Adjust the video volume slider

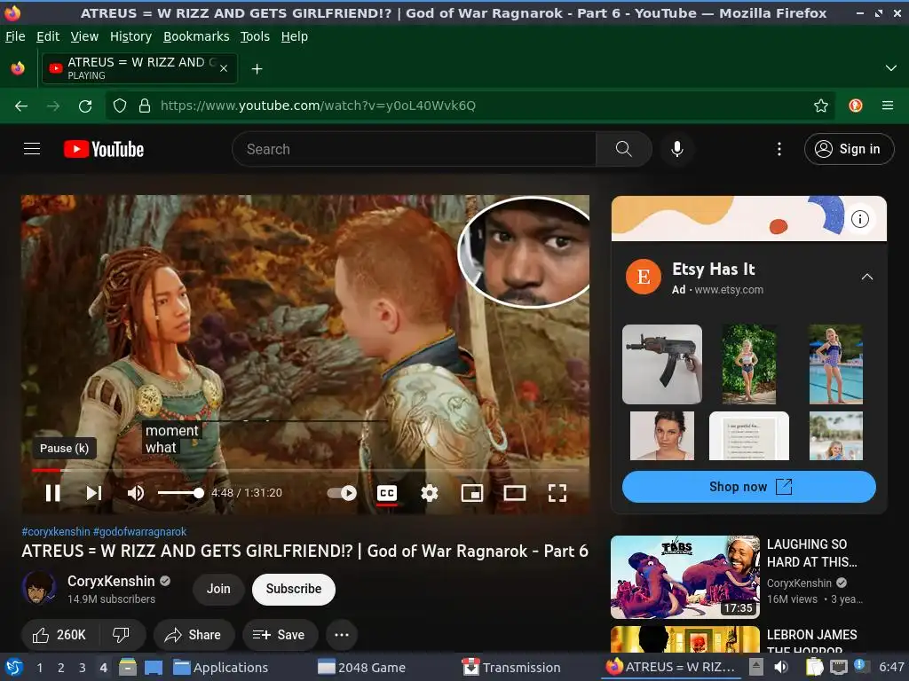click(x=180, y=493)
